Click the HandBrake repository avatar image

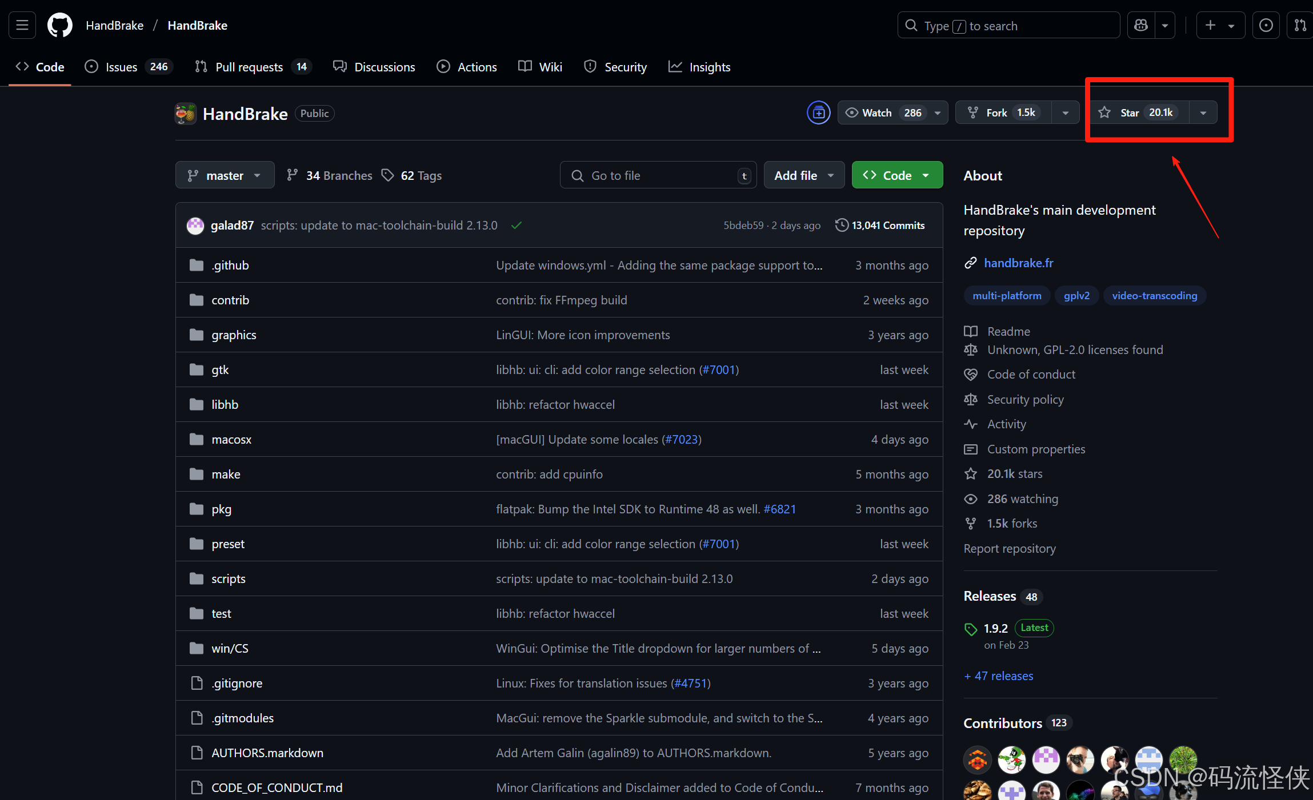click(x=186, y=114)
